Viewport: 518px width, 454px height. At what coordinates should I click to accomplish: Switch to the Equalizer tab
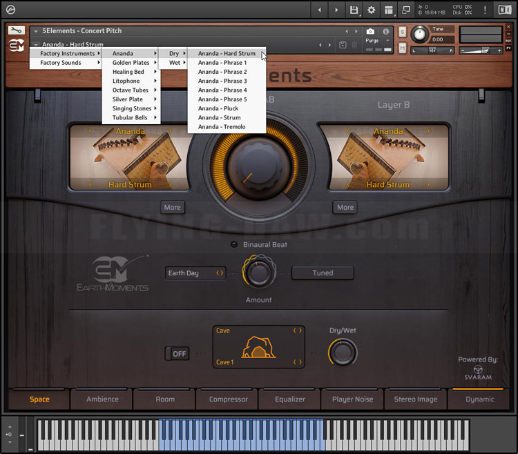point(290,399)
